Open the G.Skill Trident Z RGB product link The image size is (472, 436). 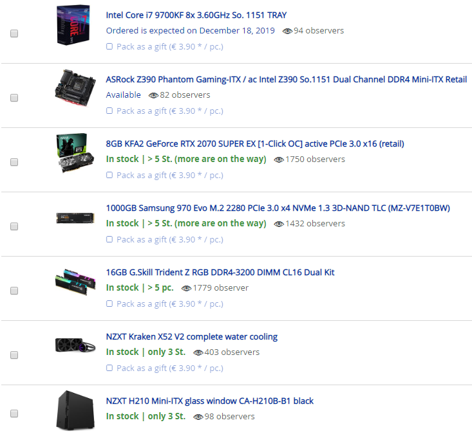(x=220, y=273)
